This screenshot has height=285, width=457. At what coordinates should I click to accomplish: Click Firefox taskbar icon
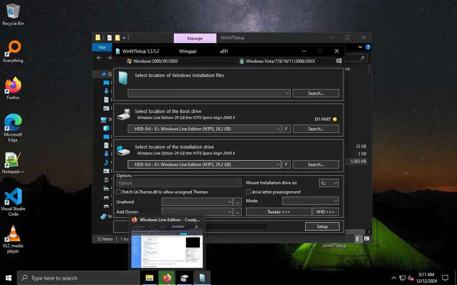[167, 278]
